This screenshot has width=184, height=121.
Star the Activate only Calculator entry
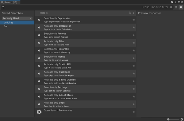tap(134, 28)
